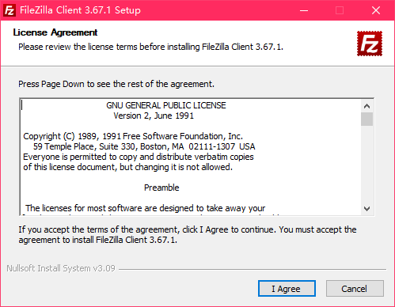Click the License Agreement header text
This screenshot has height=307, width=395.
[x=55, y=32]
